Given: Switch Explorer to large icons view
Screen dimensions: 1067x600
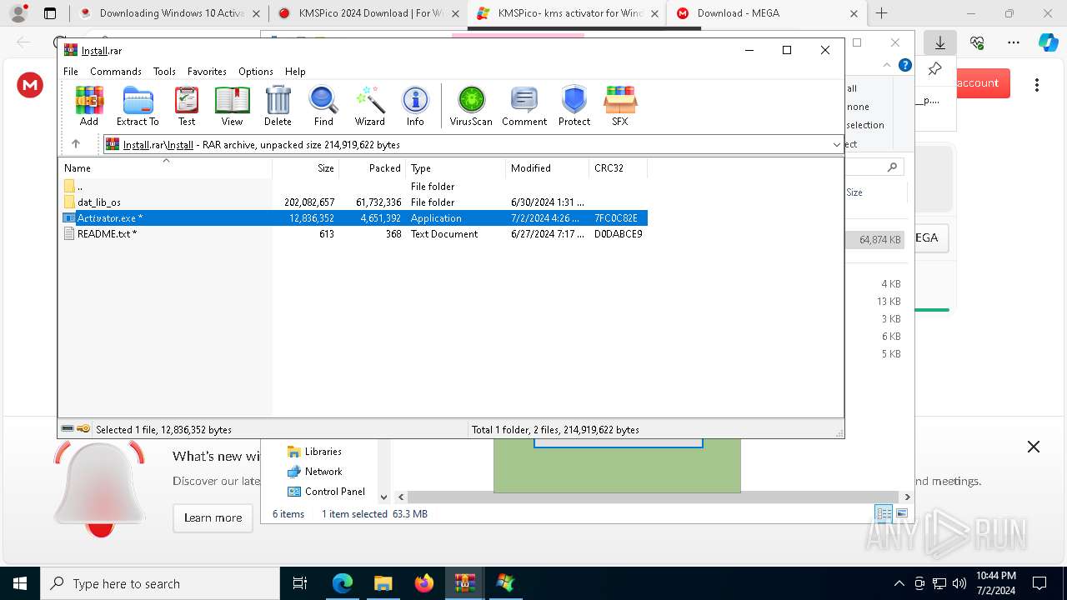Looking at the screenshot, I should [x=901, y=513].
